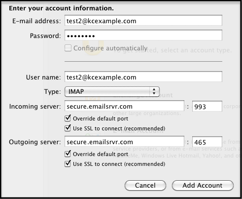Open the IMAP account Type dropdown

[x=112, y=91]
